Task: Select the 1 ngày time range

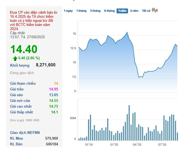Action: pyautogui.click(x=68, y=11)
